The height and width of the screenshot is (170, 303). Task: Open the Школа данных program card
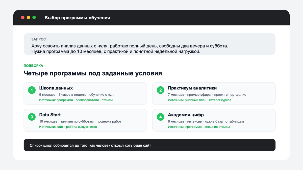85,93
